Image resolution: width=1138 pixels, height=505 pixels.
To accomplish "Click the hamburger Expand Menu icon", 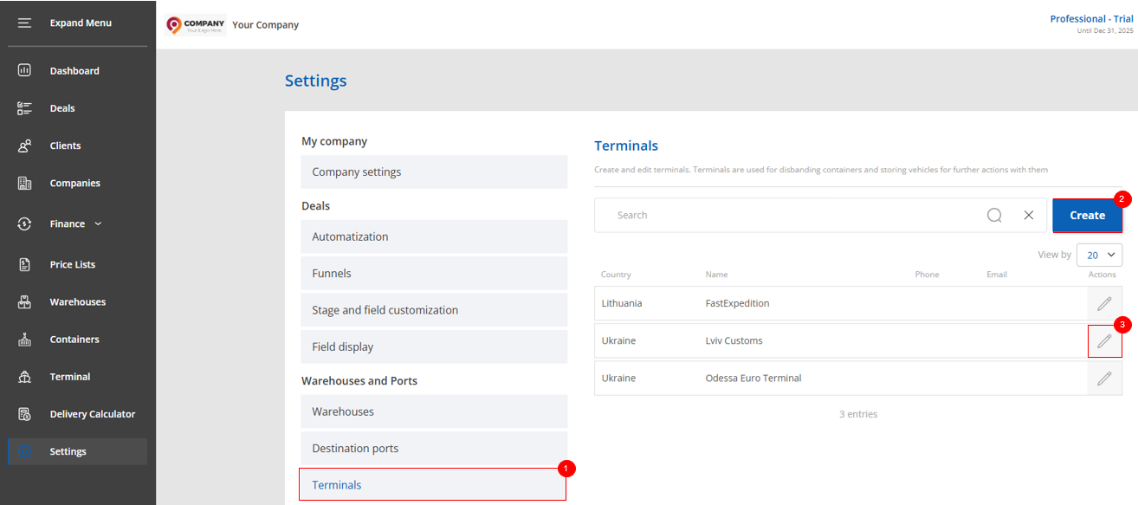I will (x=24, y=23).
